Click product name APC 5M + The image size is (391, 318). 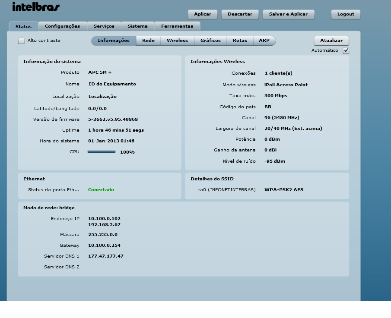point(100,72)
